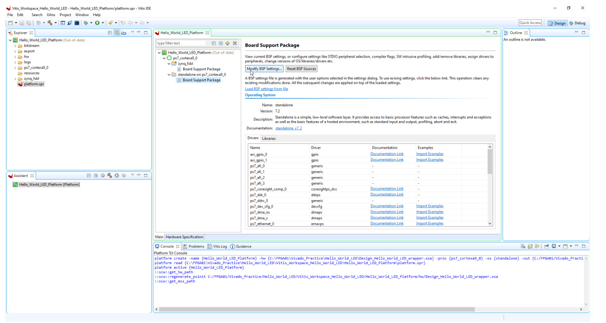Click the Pin Console icon

pyautogui.click(x=546, y=246)
